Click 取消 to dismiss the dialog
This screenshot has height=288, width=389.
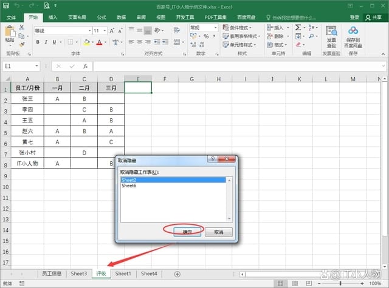tap(218, 232)
